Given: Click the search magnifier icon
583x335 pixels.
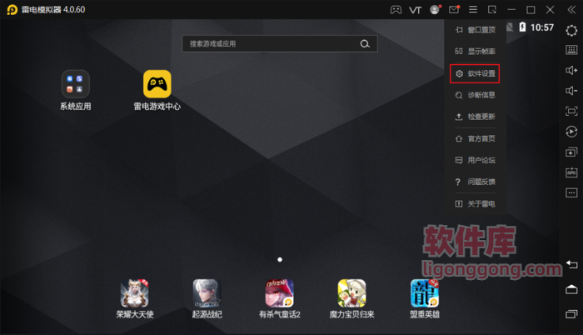Looking at the screenshot, I should [365, 44].
